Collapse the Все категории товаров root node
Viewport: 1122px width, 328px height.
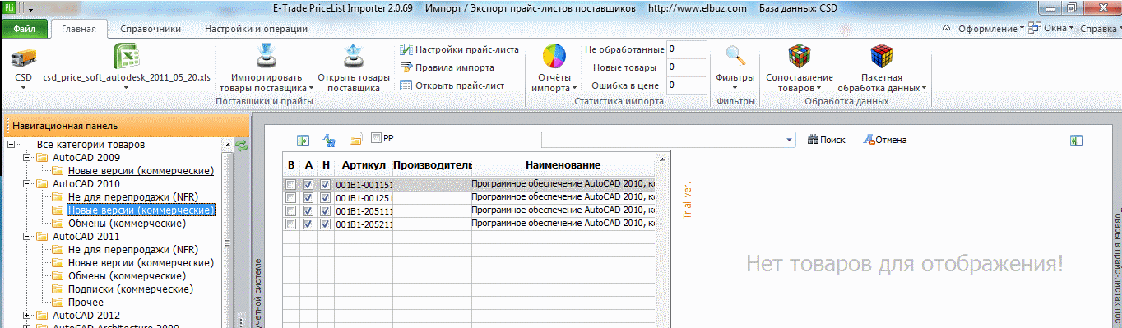[x=11, y=145]
